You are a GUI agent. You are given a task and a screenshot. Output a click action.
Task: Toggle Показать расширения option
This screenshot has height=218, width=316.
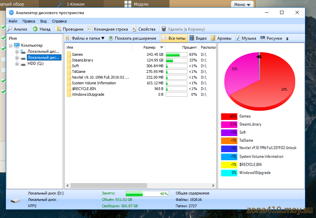pos(132,38)
